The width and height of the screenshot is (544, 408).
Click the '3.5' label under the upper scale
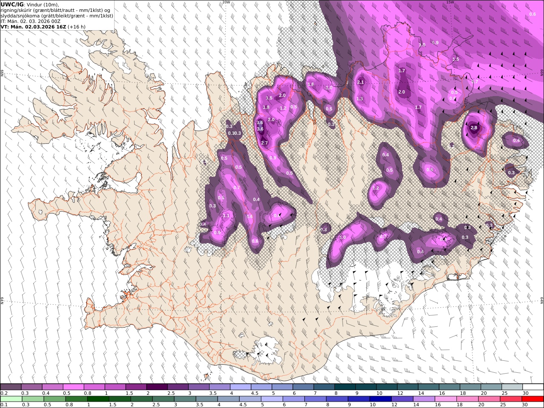point(213,393)
